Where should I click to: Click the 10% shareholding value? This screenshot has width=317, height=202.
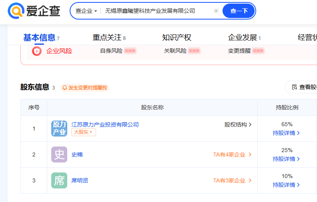[287, 176]
